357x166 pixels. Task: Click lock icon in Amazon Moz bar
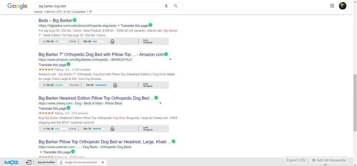pyautogui.click(x=115, y=85)
